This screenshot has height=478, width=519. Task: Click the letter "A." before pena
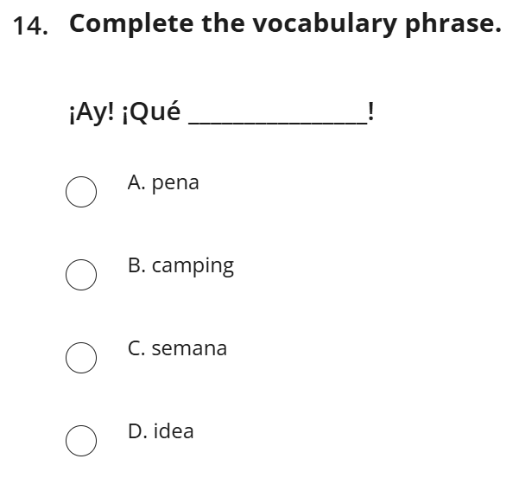coord(136,182)
